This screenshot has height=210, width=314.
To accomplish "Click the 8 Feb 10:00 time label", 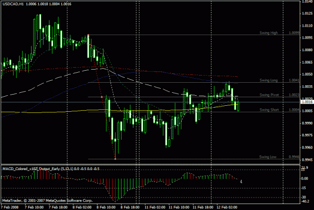I will [x=106, y=207].
